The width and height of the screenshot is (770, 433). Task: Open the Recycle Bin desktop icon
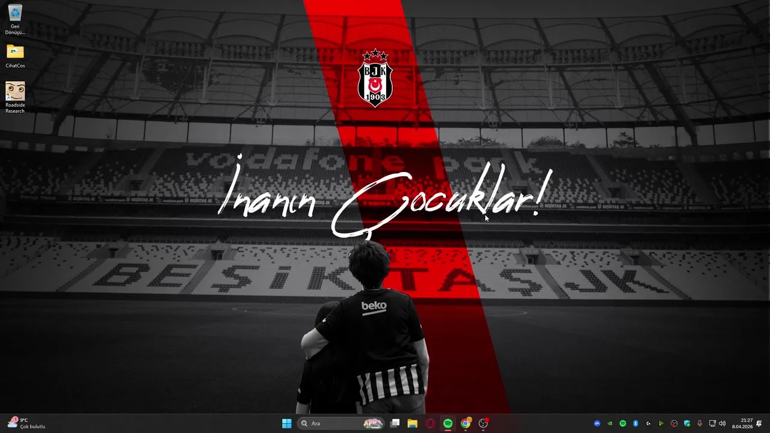tap(15, 20)
